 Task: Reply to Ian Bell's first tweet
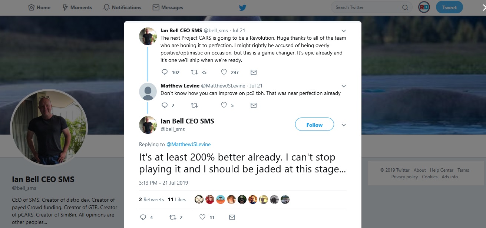click(165, 72)
